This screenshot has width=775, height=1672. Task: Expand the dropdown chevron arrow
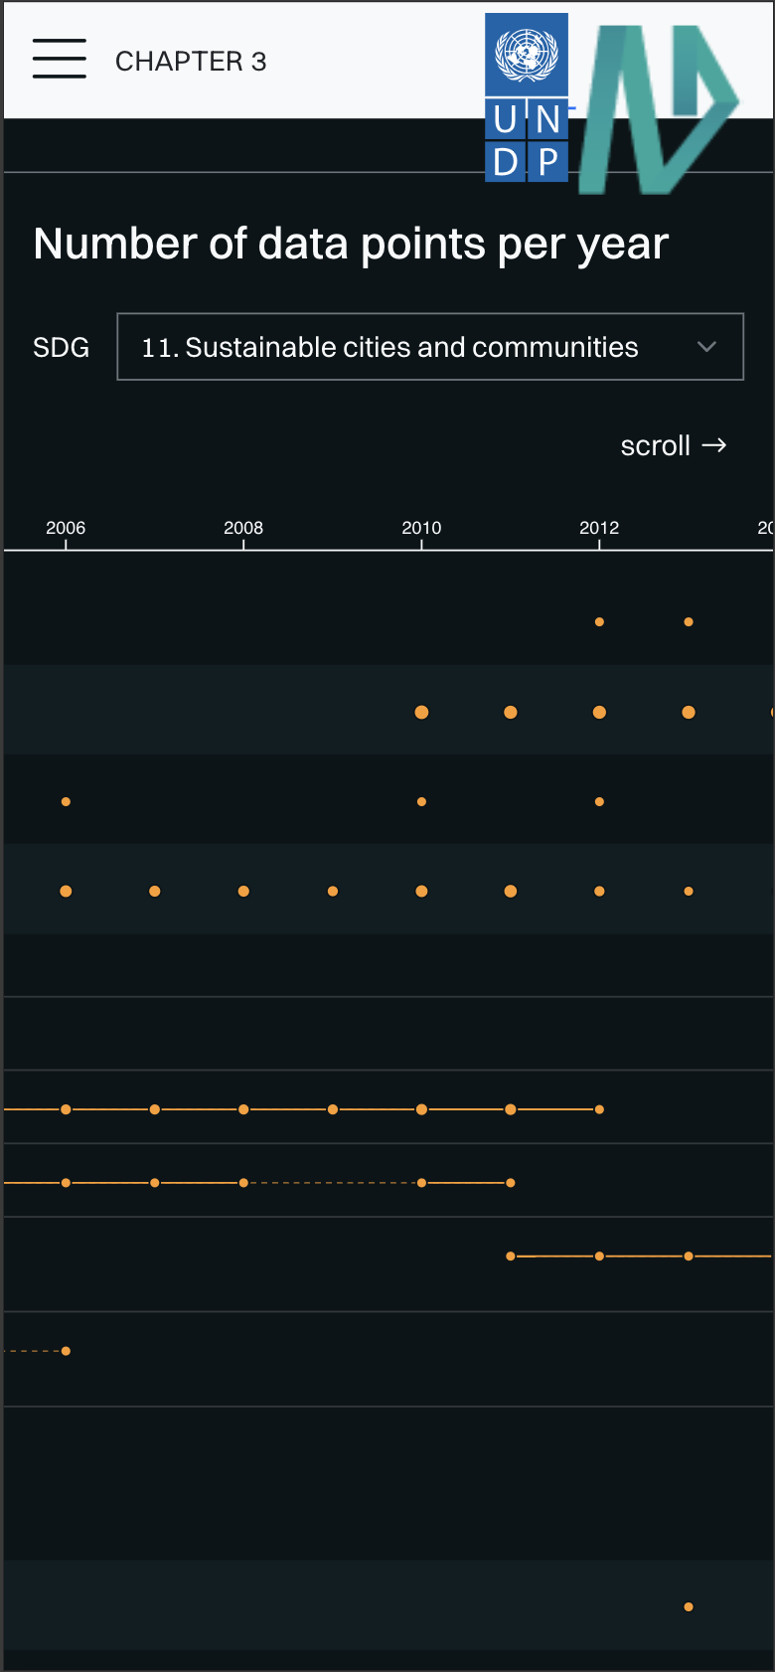pos(706,347)
